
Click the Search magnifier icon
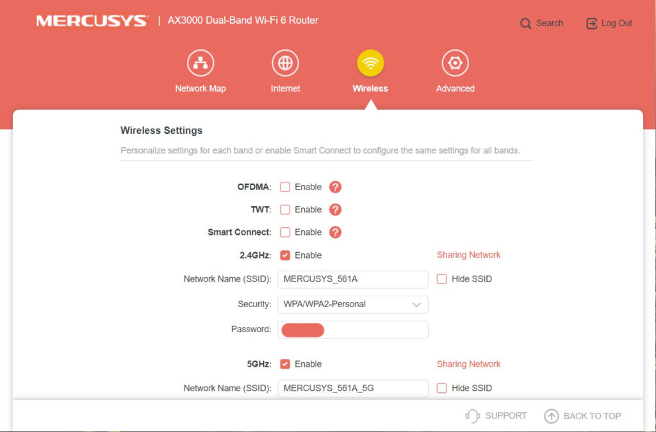[526, 24]
